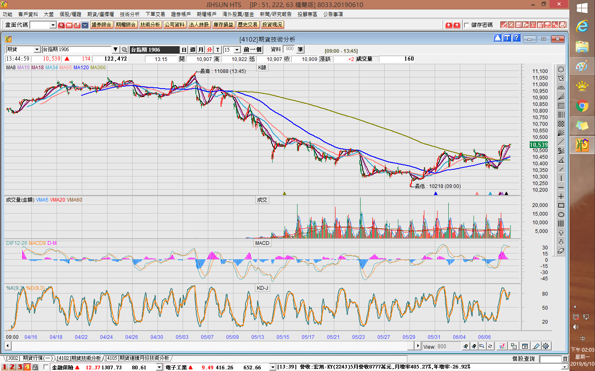Viewport: 595px width, 371px height.
Task: Select the up arrow marker tool
Action: click(561, 232)
